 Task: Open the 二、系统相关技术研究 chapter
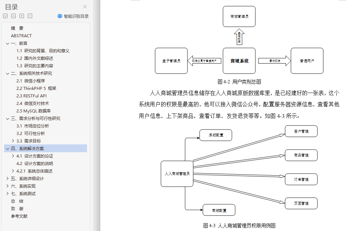[31, 73]
